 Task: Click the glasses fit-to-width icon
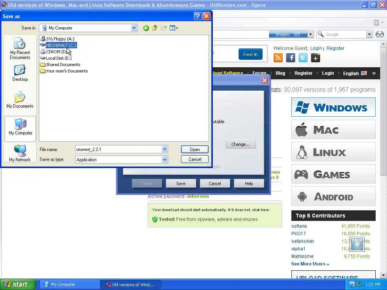(x=379, y=34)
